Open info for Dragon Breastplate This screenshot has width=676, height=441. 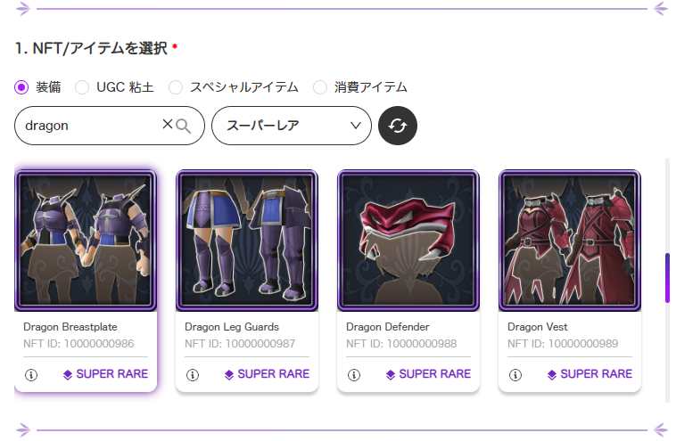point(31,374)
